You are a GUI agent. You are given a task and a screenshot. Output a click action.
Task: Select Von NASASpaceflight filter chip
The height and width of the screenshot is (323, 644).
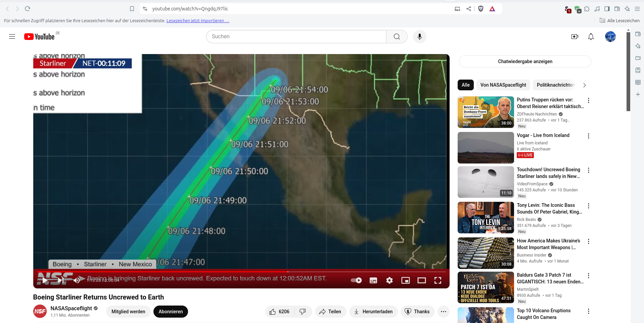click(x=503, y=85)
